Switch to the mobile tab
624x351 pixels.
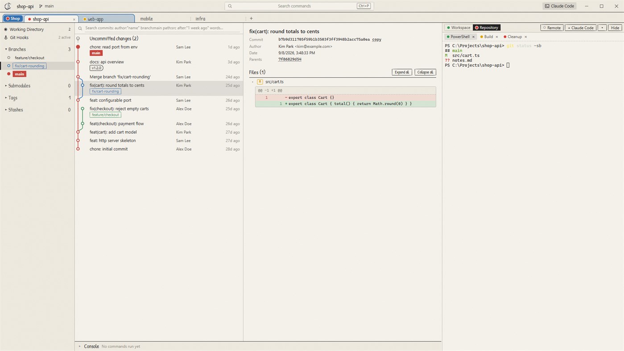click(x=146, y=19)
